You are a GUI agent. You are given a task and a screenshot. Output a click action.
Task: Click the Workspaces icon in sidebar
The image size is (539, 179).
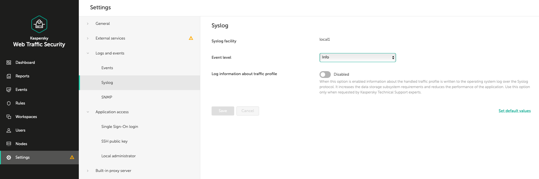[x=9, y=117]
